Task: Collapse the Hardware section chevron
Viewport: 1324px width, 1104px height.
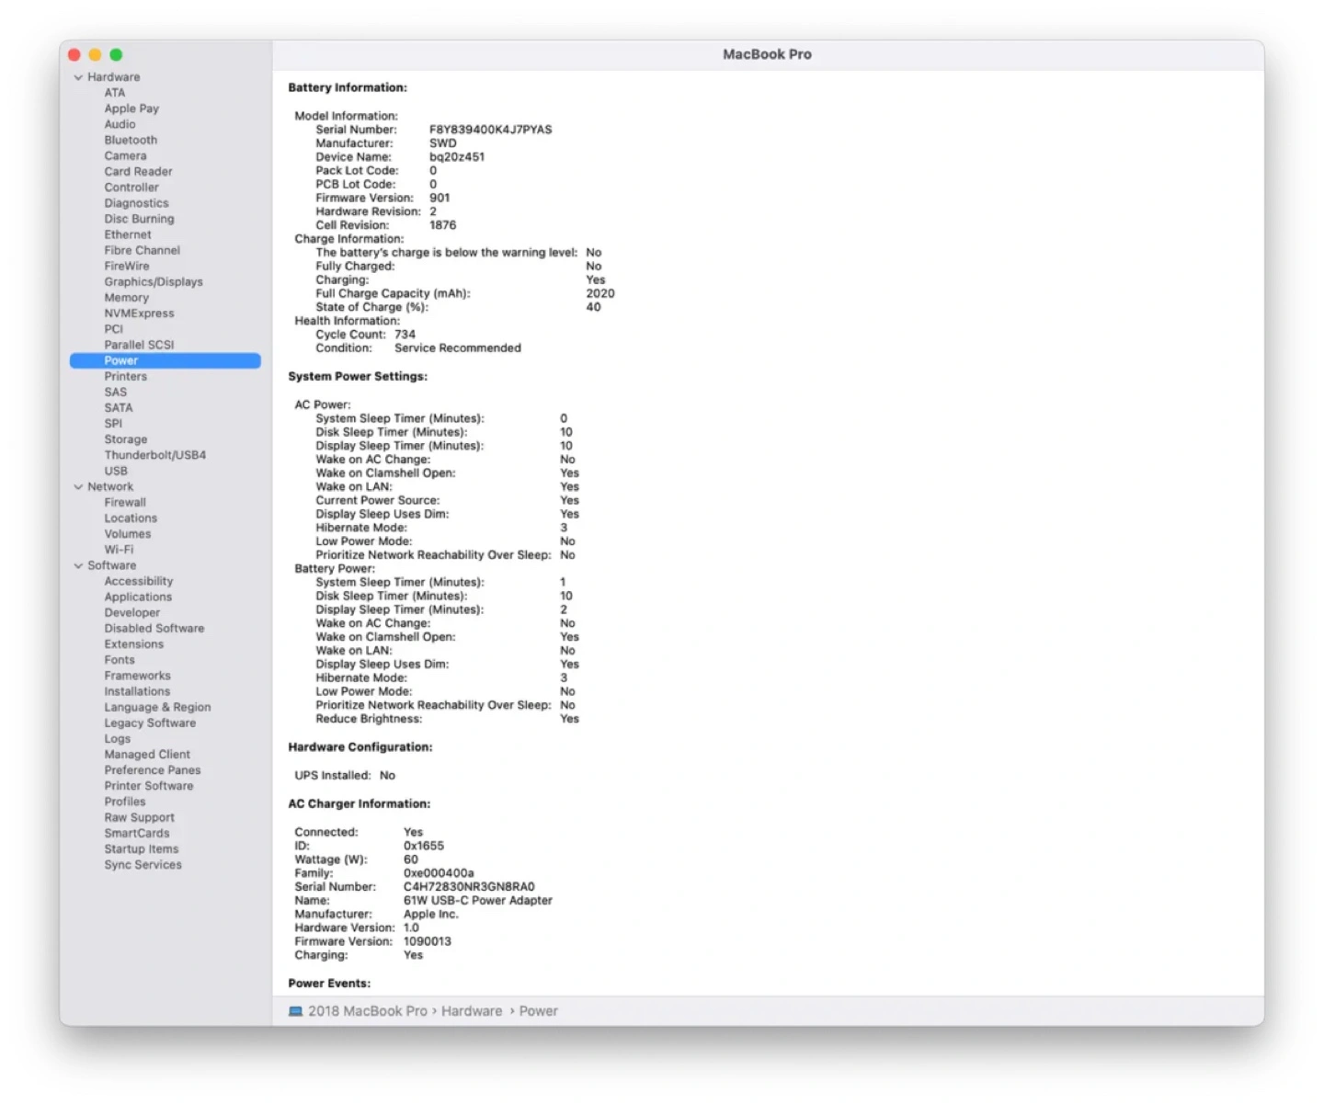Action: click(78, 77)
